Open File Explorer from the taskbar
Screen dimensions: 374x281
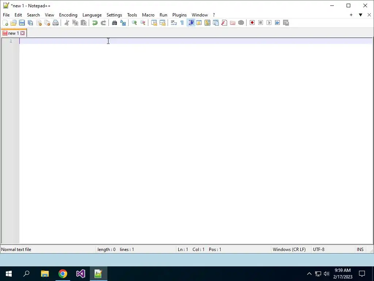(45, 274)
